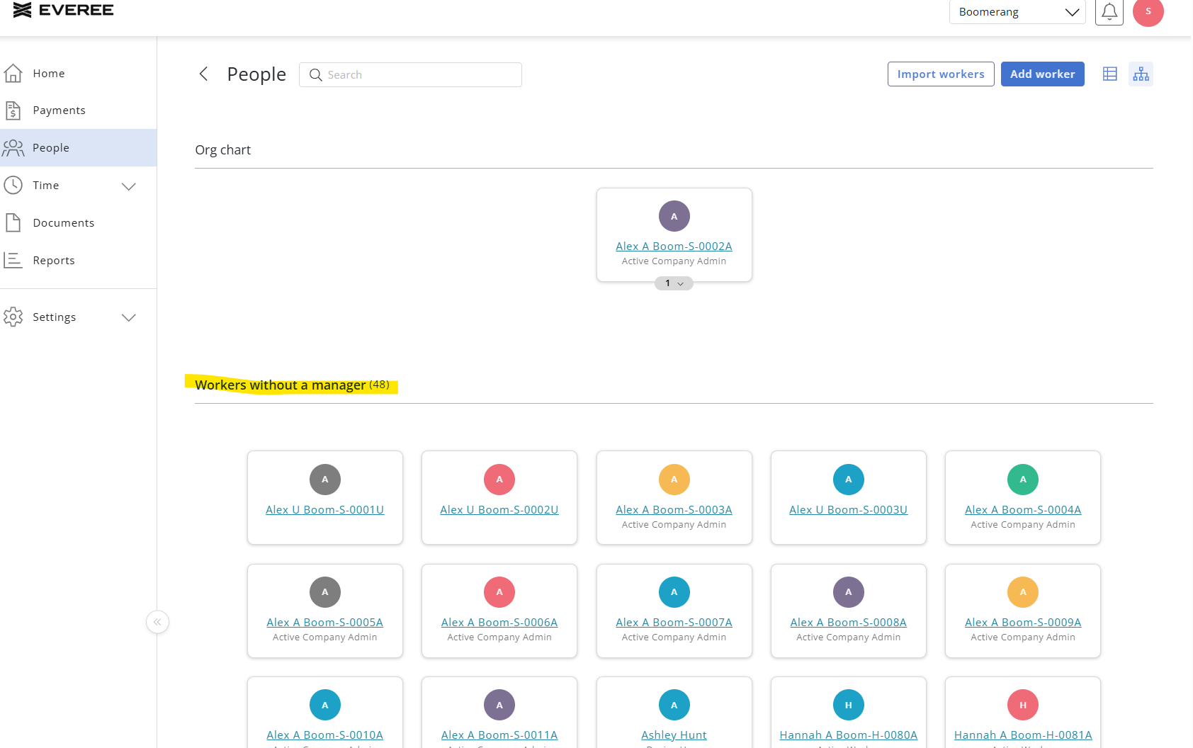Click the People search field
1193x748 pixels.
(x=410, y=74)
